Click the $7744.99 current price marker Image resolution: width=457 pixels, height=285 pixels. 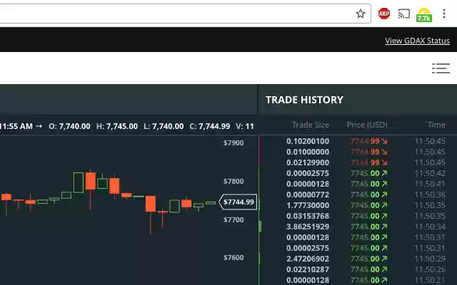(x=238, y=202)
